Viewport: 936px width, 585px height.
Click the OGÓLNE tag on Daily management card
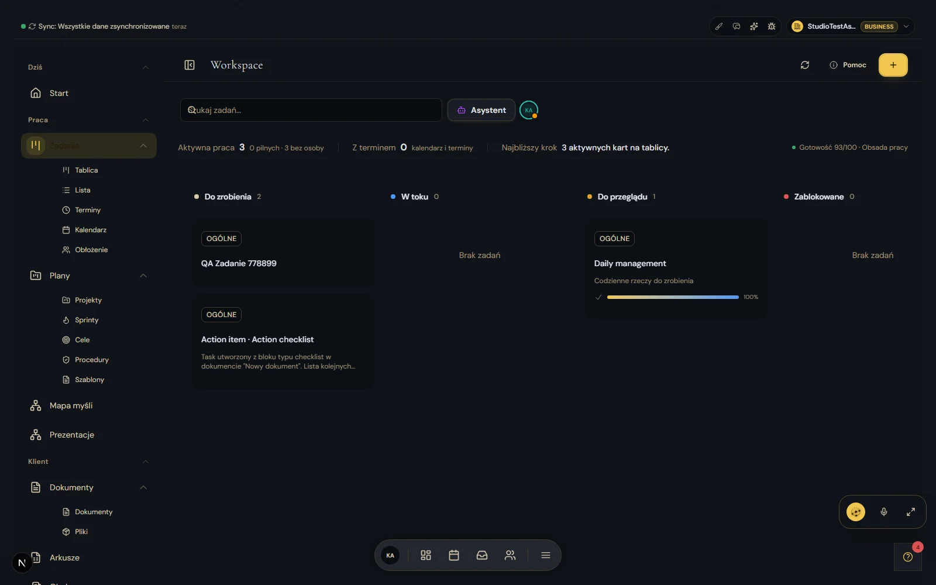click(x=614, y=239)
